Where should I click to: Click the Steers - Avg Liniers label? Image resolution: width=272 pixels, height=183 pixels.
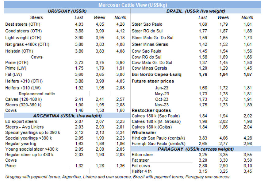coord(24,127)
